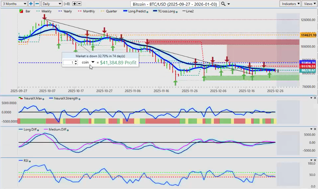The width and height of the screenshot is (318, 189).
Task: Expand the coin unit dropdown arrow
Action: (x=93, y=62)
